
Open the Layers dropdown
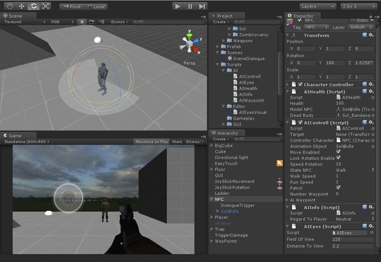coord(318,7)
